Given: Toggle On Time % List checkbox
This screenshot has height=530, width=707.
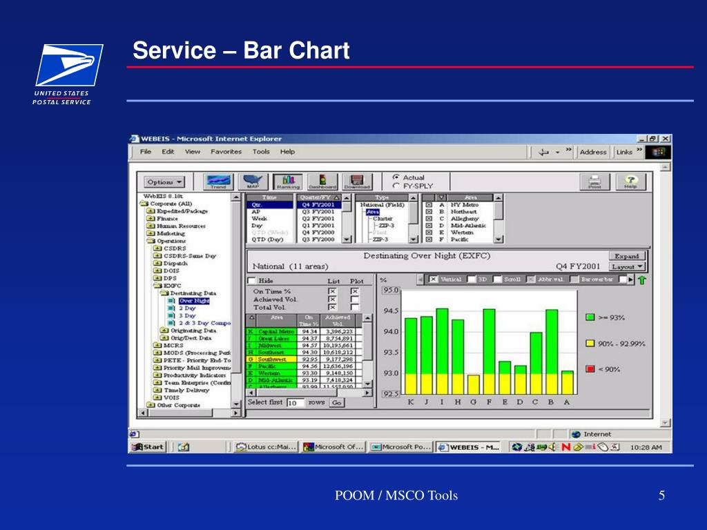Looking at the screenshot, I should click(332, 291).
